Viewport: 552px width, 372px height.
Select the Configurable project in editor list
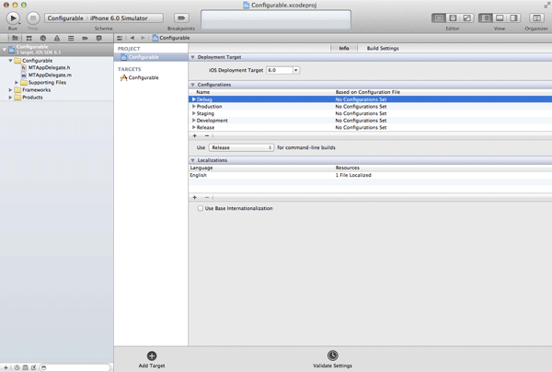tap(151, 57)
